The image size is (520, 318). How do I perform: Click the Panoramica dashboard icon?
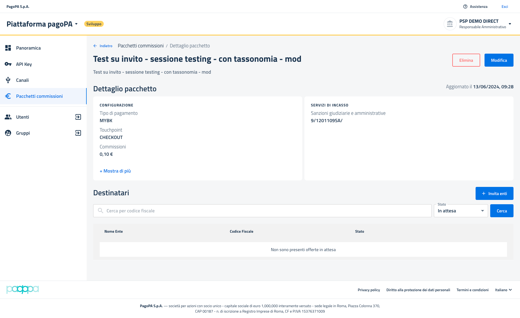tap(8, 48)
